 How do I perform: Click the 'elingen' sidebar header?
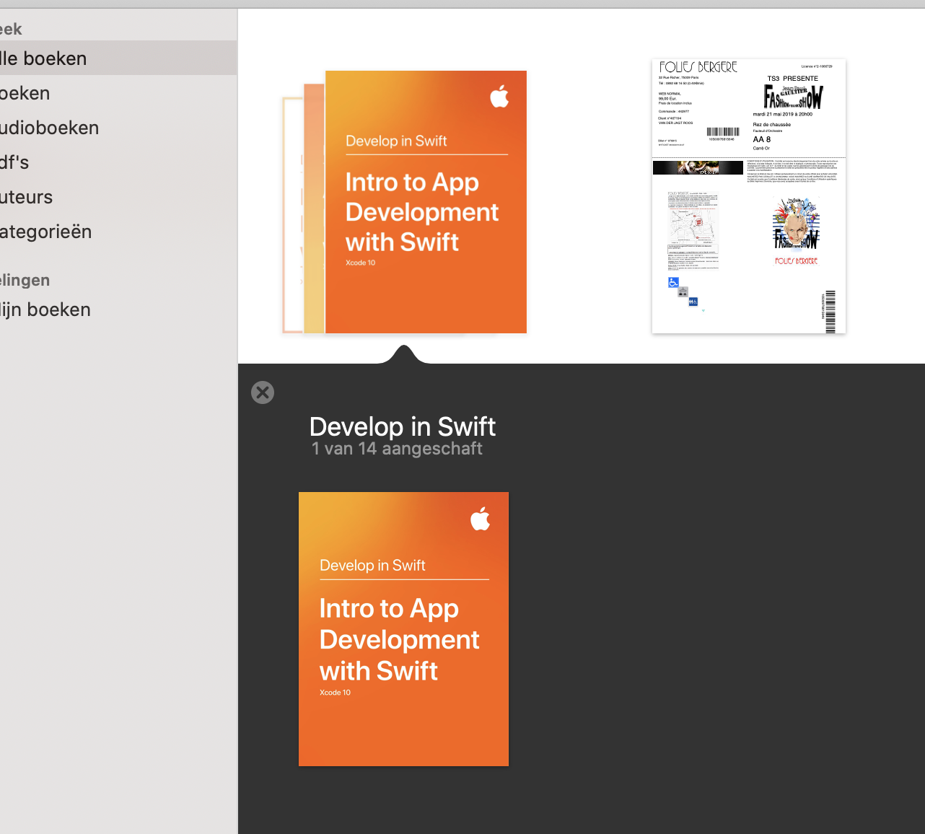point(25,280)
